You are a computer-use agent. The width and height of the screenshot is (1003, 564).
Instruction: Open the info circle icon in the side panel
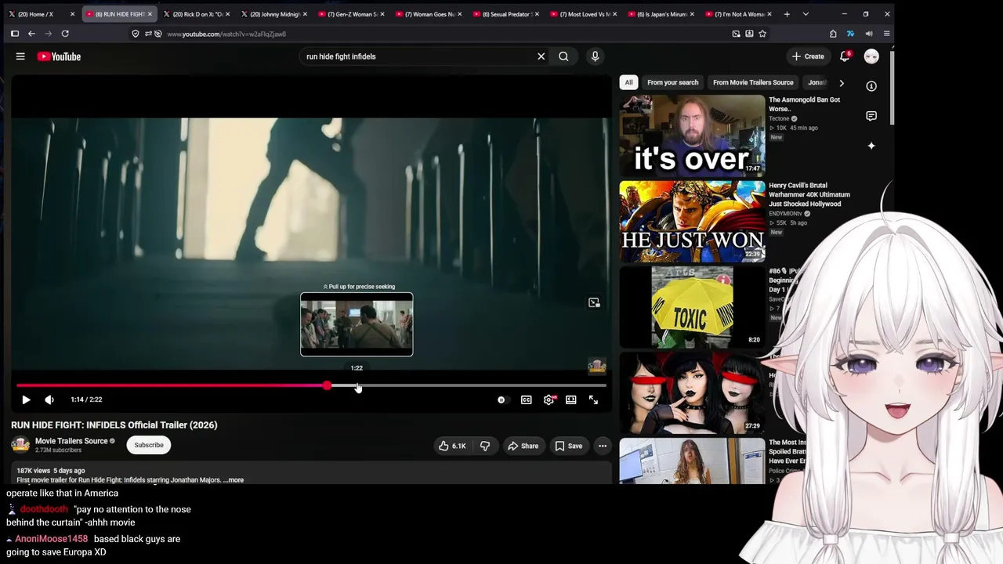(871, 86)
